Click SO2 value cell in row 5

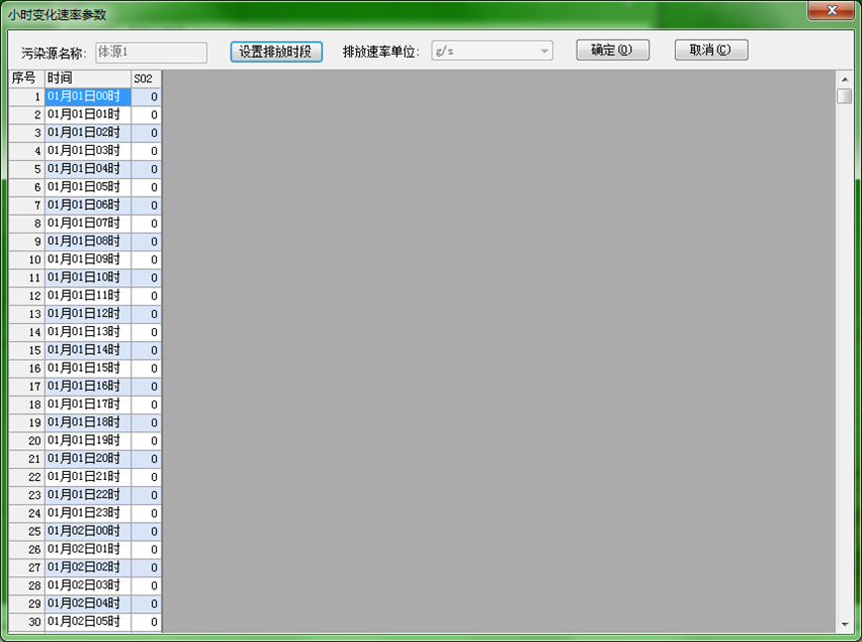tap(145, 169)
